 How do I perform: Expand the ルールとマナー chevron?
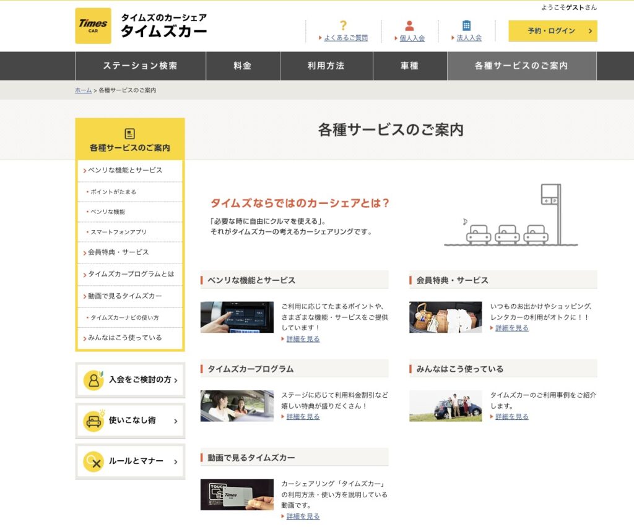point(175,462)
